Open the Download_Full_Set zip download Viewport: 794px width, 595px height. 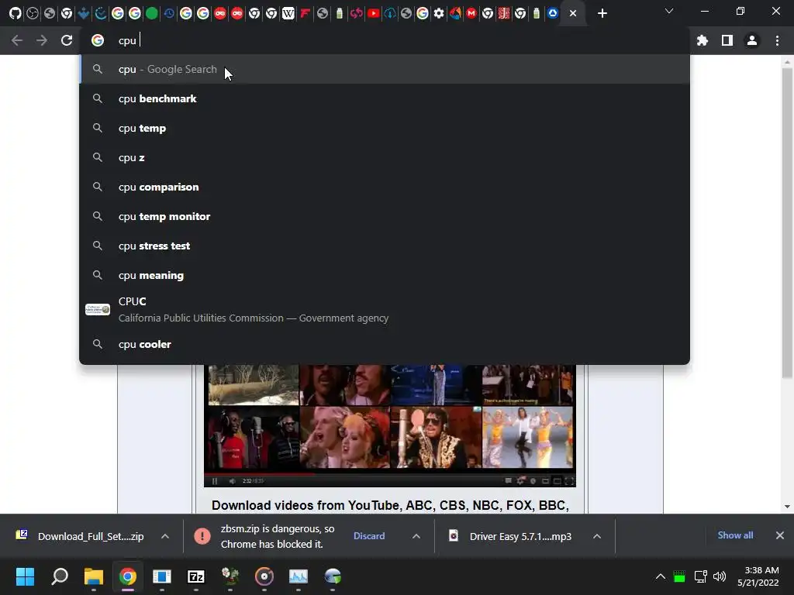(x=81, y=536)
